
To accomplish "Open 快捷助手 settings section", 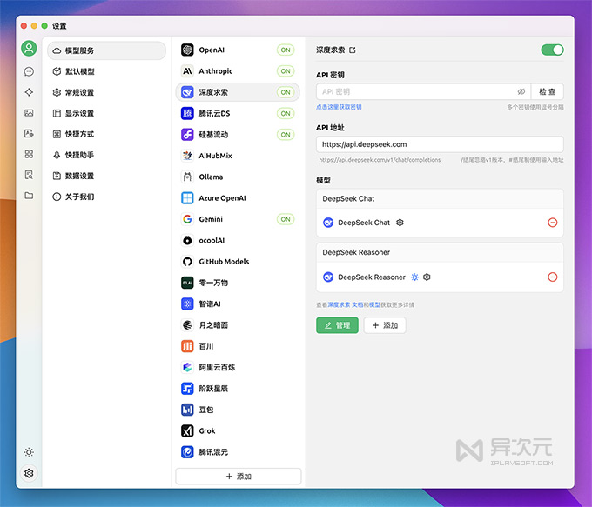I will (x=106, y=155).
